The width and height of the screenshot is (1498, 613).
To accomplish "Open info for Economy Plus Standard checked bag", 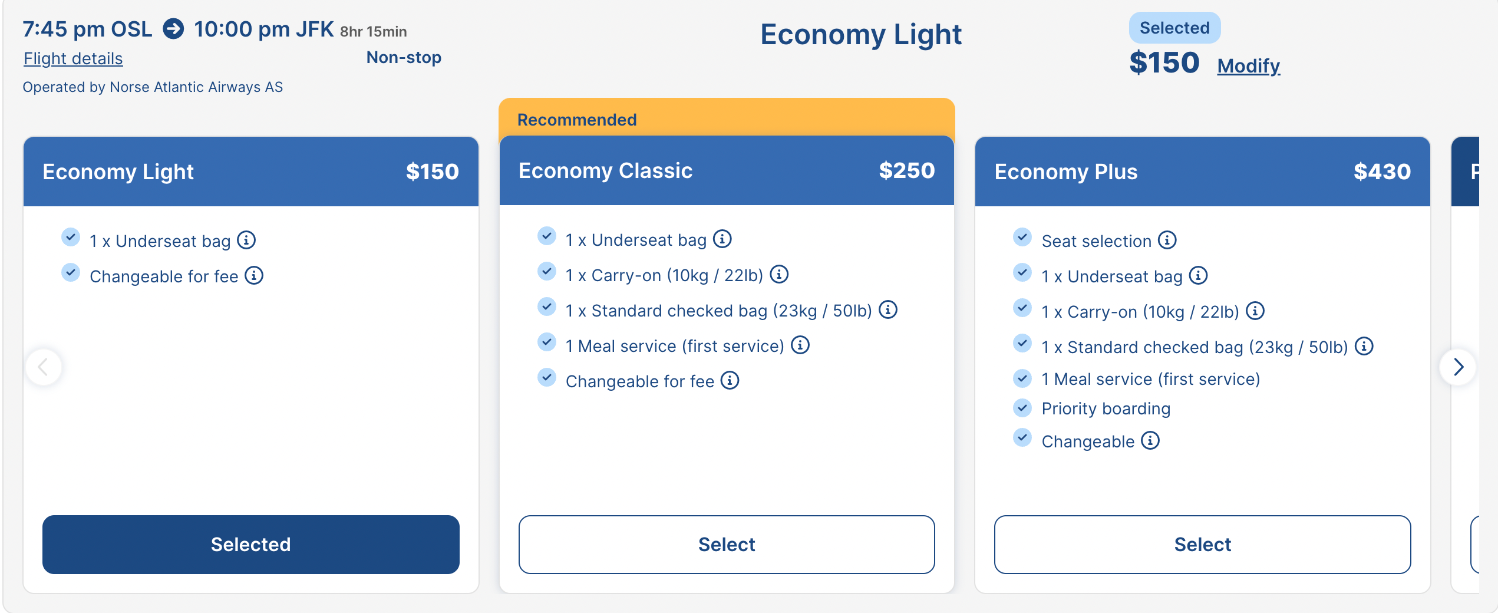I will click(1364, 347).
